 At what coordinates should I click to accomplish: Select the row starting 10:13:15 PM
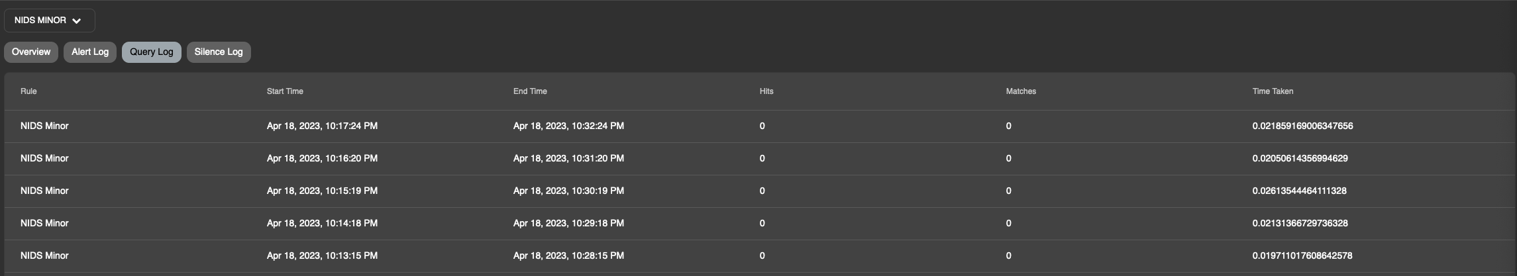(760, 256)
